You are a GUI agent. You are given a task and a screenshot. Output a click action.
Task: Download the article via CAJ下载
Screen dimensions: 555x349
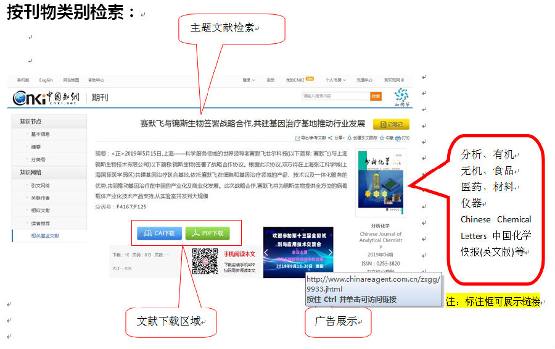pos(160,233)
